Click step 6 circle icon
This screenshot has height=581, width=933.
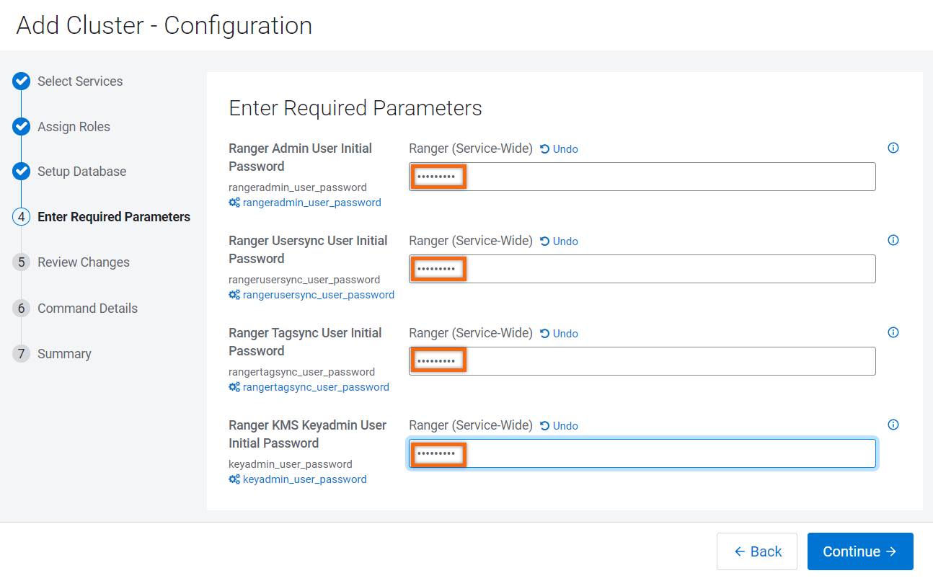tap(22, 309)
